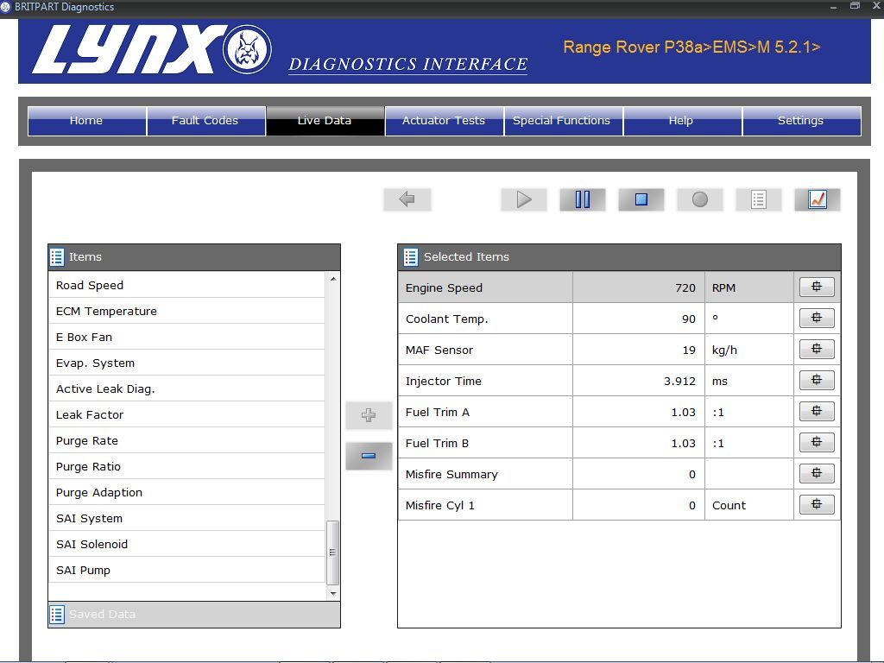Viewport: 884px width, 663px height.
Task: Open the Actuator Tests tab
Action: pos(445,121)
